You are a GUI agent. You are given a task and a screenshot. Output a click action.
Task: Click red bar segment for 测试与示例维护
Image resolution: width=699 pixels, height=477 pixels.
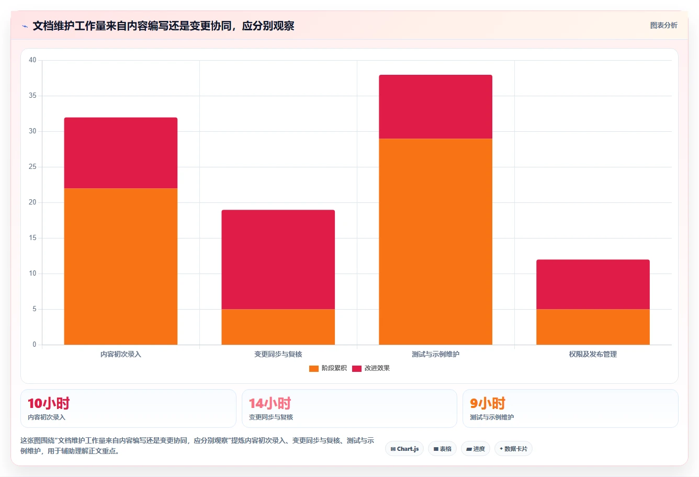436,107
